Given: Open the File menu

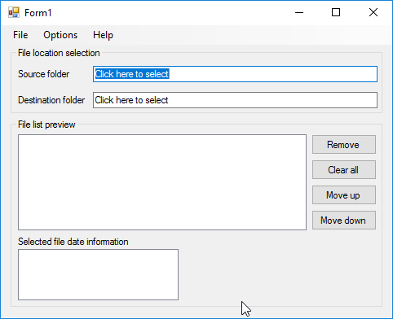Looking at the screenshot, I should coord(20,35).
